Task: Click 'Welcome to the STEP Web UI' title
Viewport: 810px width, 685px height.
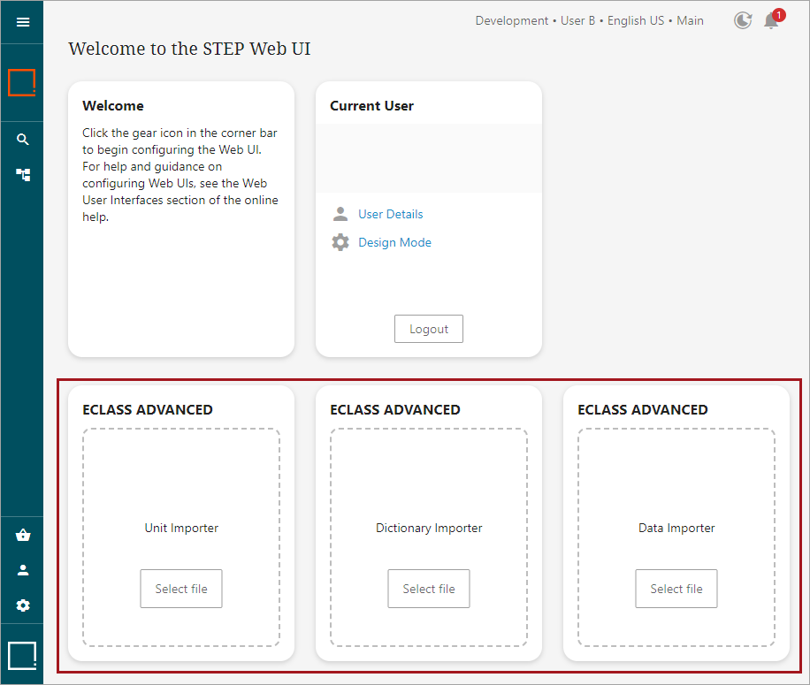Action: (x=189, y=49)
